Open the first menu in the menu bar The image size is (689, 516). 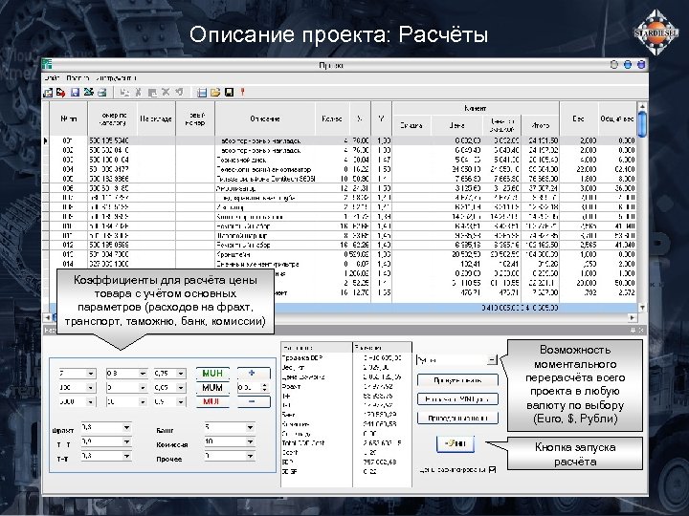pyautogui.click(x=52, y=78)
